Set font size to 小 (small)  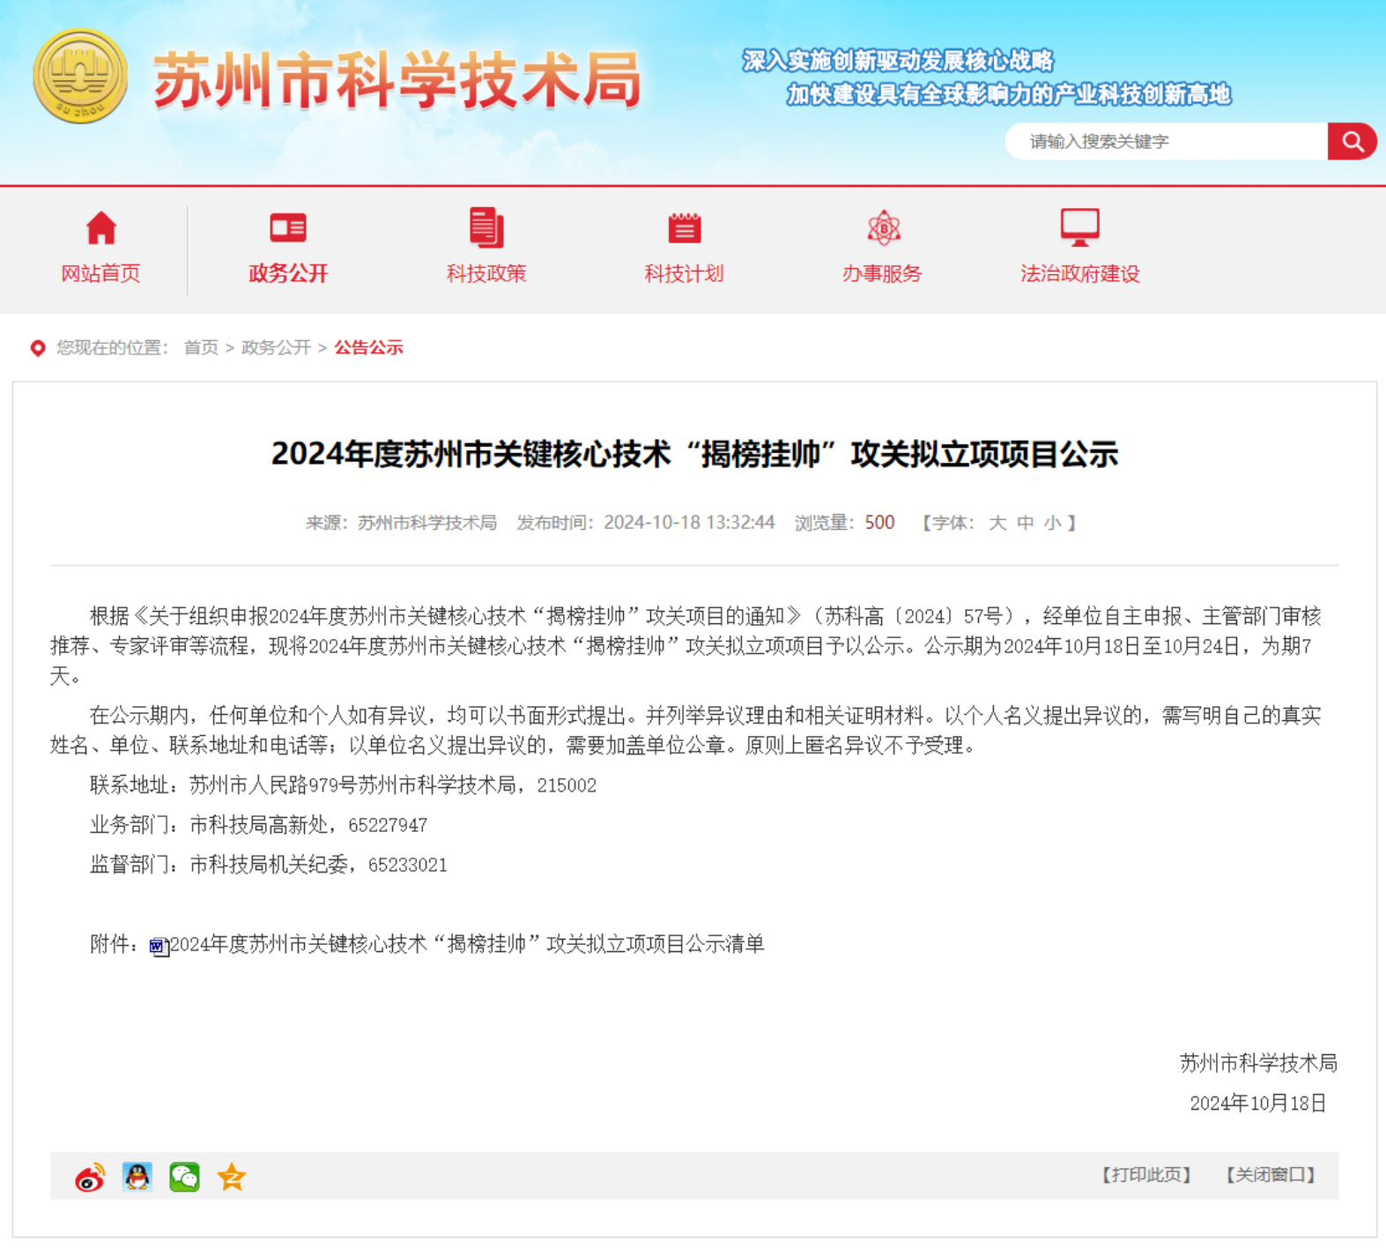[1052, 523]
